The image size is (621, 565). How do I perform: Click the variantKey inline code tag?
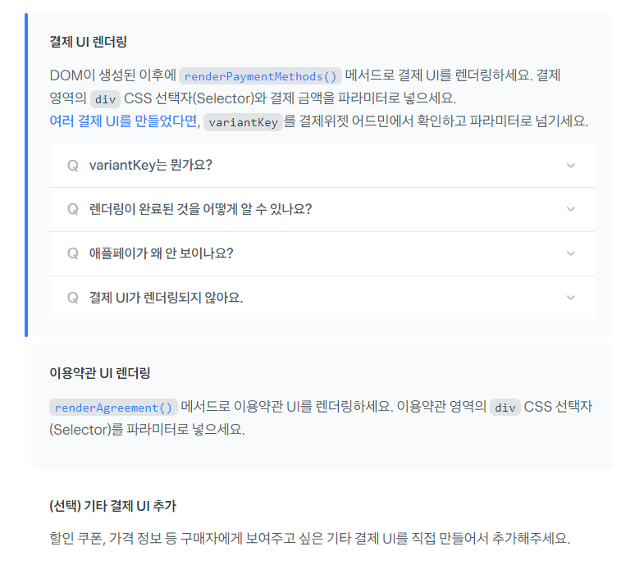[243, 122]
